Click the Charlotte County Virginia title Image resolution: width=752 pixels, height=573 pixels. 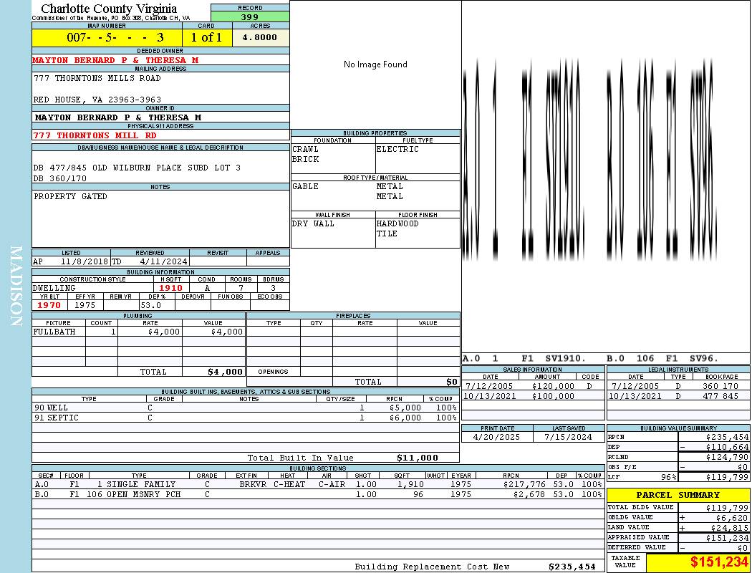pos(109,9)
